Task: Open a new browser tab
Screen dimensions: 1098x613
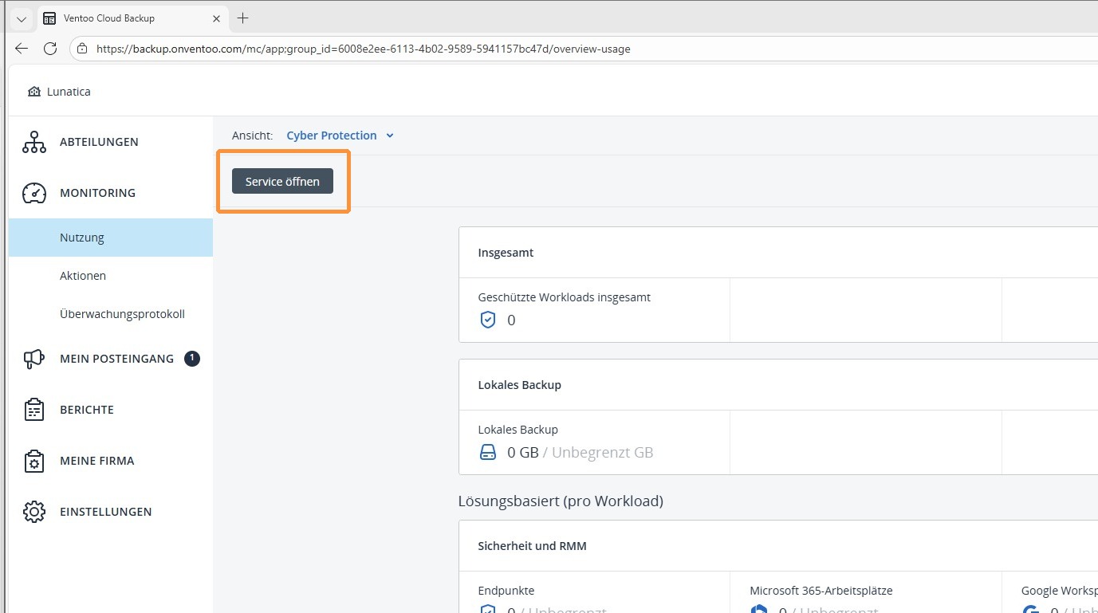Action: click(243, 18)
